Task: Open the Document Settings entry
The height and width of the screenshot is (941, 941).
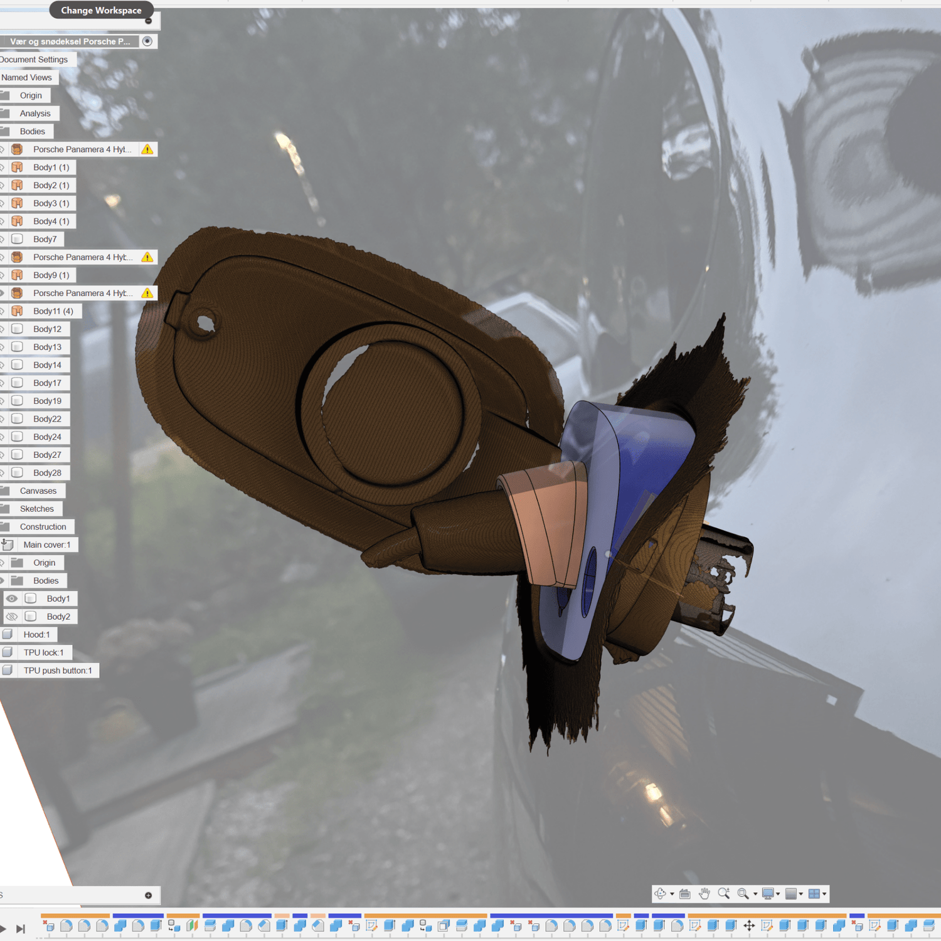Action: tap(35, 60)
